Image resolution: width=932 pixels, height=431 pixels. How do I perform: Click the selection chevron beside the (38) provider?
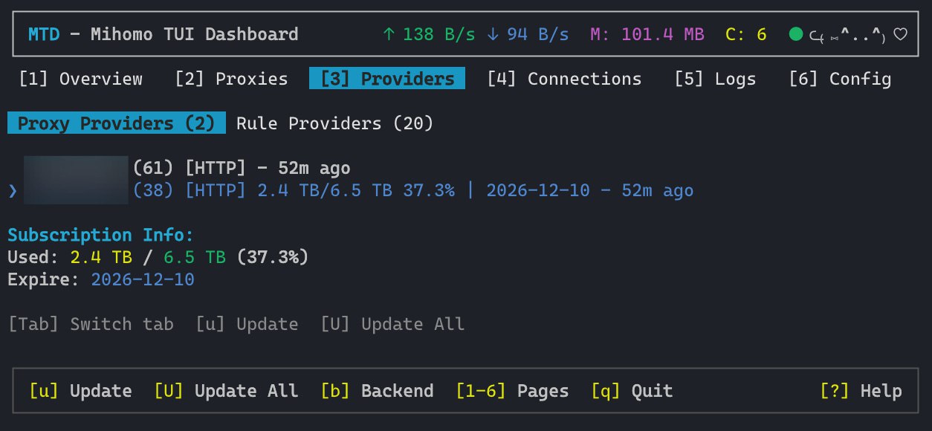click(13, 191)
